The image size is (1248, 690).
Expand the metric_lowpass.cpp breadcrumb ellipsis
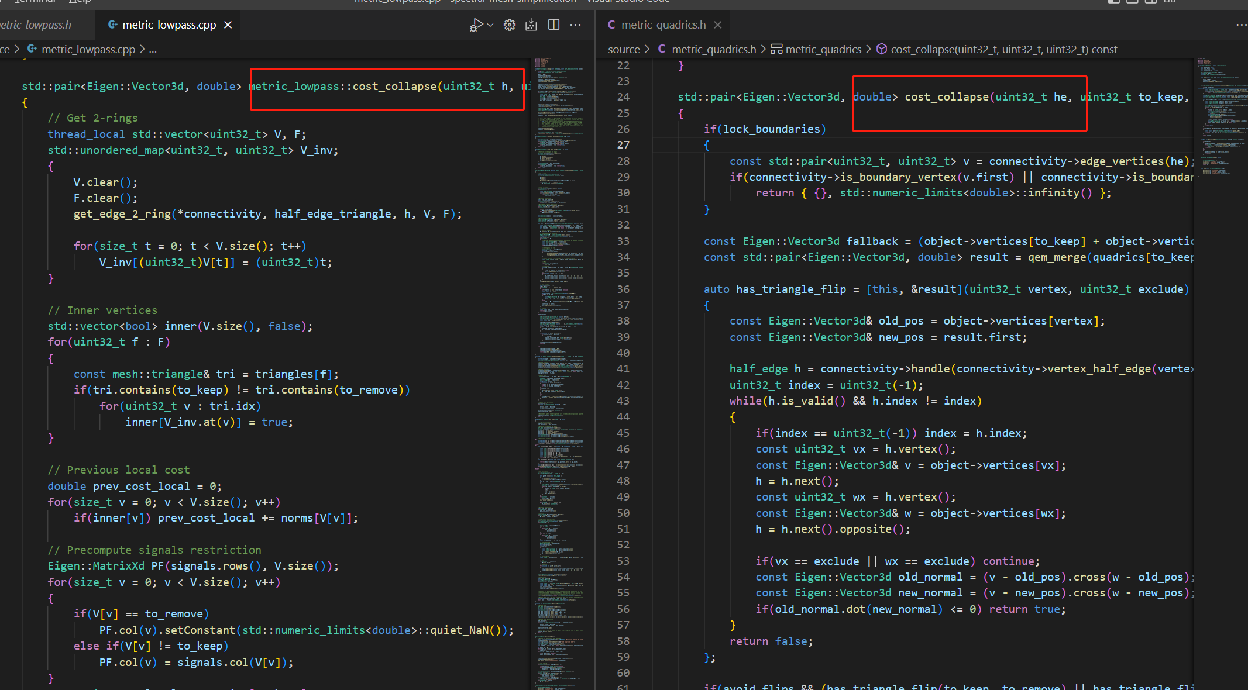point(153,49)
